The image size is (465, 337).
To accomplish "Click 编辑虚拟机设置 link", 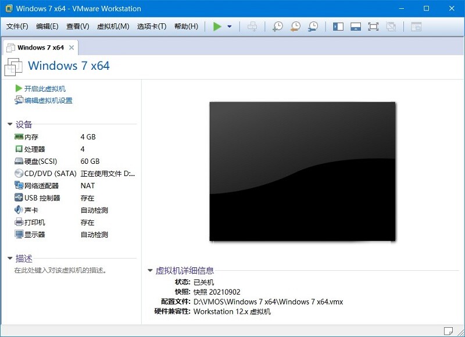I will [x=48, y=101].
